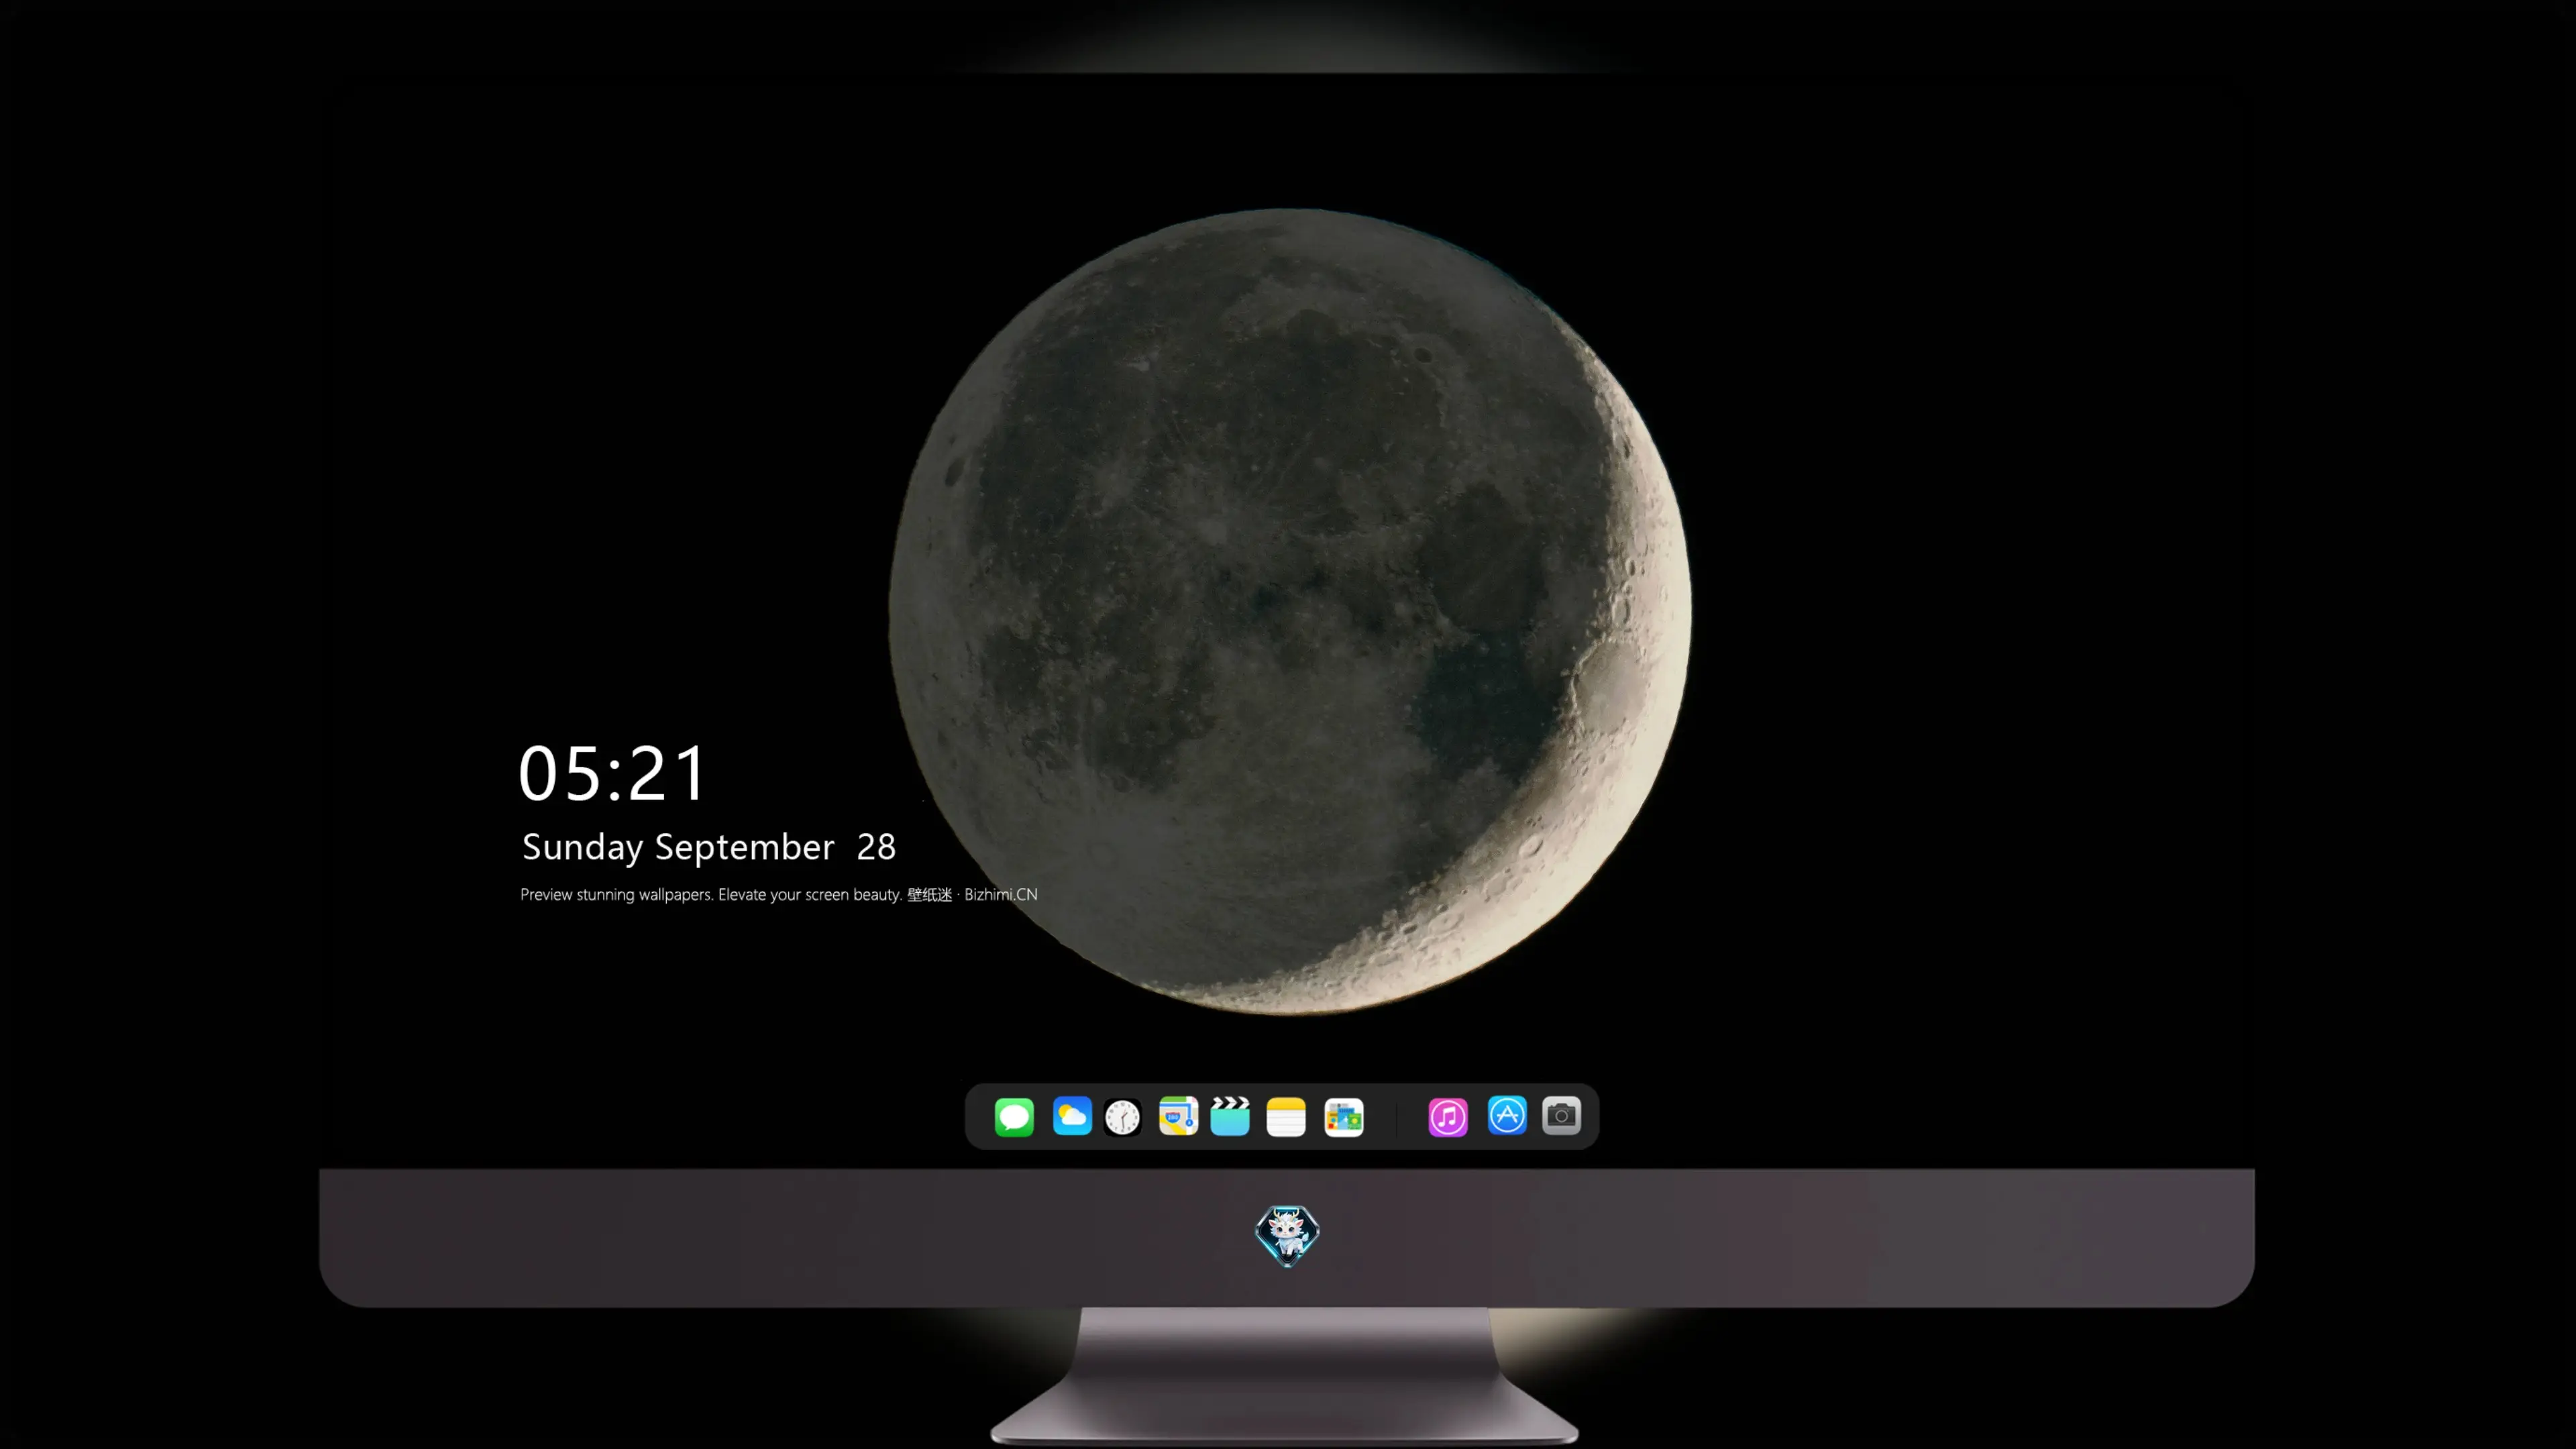Open the Maps app in the dock
The image size is (2576, 1449).
click(1178, 1116)
